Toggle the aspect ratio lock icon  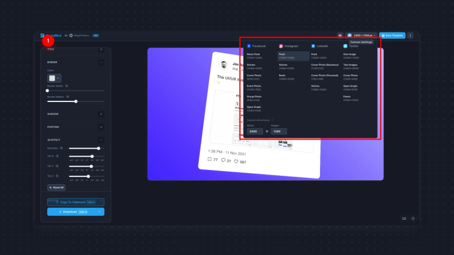point(267,131)
